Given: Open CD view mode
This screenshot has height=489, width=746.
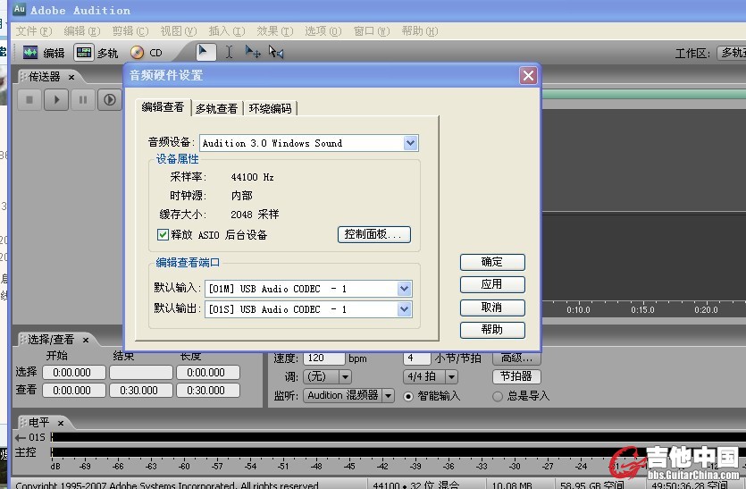Looking at the screenshot, I should click(147, 53).
